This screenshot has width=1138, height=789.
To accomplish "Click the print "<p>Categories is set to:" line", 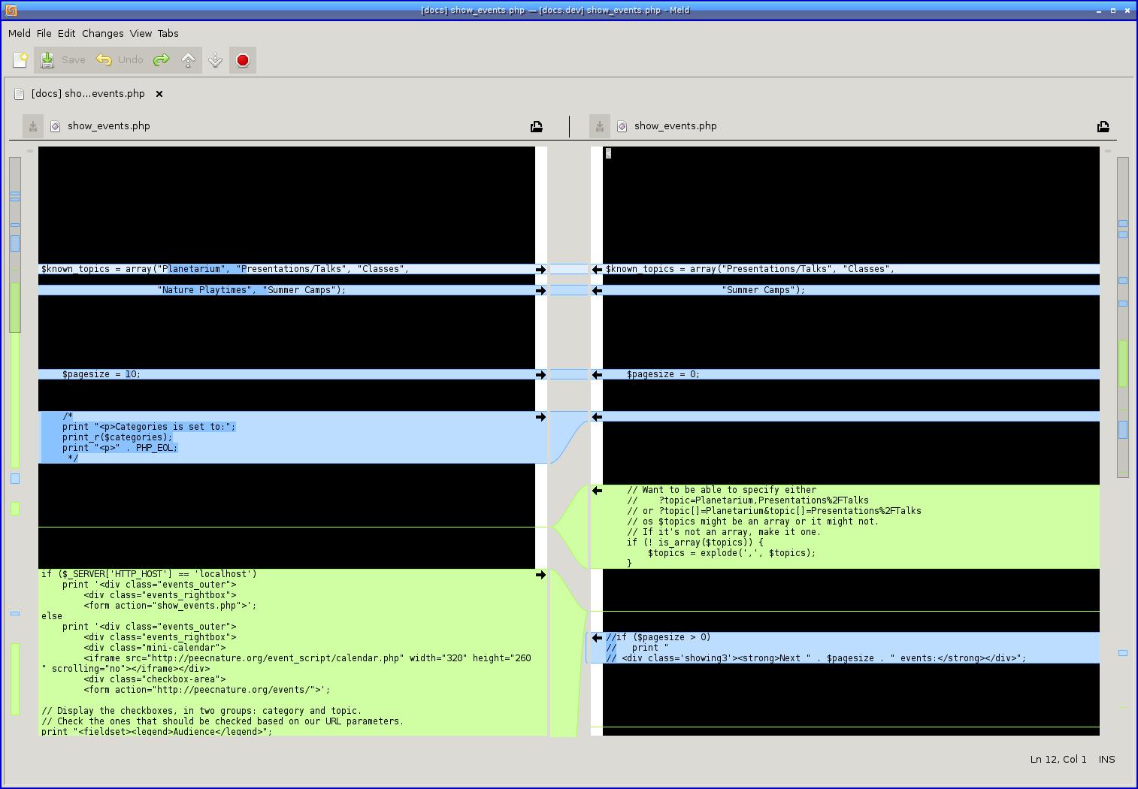I will (x=149, y=427).
